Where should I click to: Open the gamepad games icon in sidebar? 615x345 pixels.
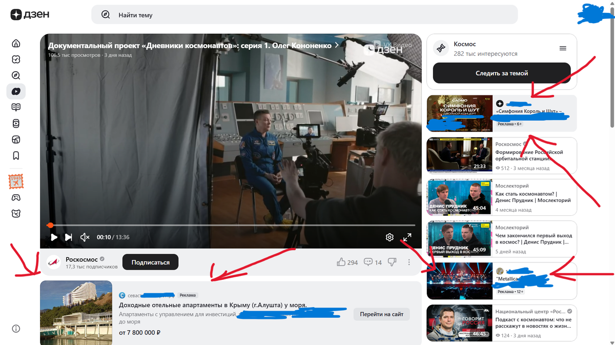tap(16, 197)
